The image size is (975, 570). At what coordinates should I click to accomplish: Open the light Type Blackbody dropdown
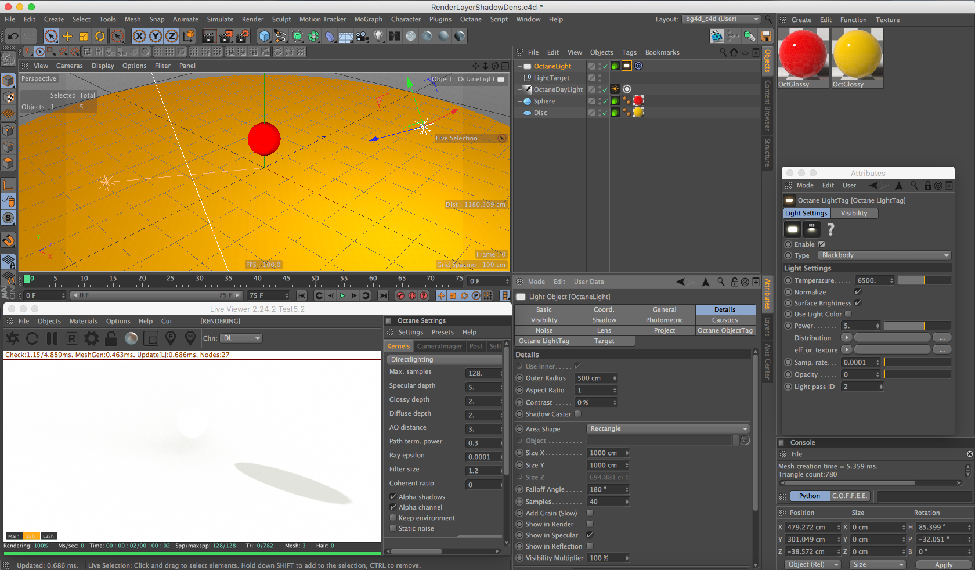tap(884, 255)
